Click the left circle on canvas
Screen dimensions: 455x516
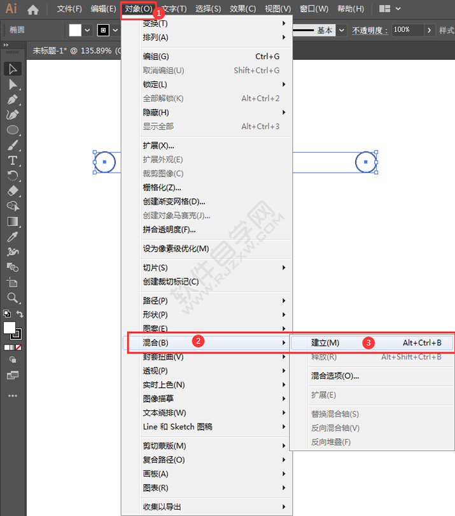pos(105,162)
